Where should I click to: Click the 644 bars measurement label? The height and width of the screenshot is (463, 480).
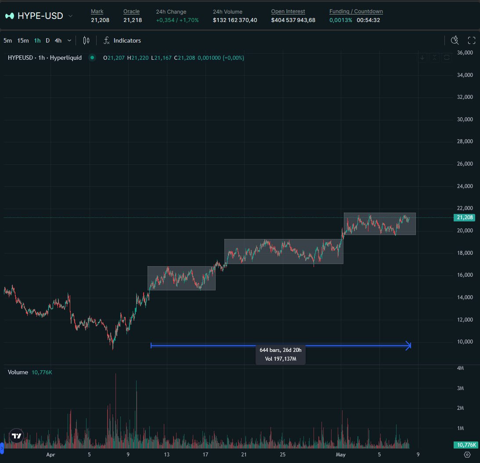point(280,350)
